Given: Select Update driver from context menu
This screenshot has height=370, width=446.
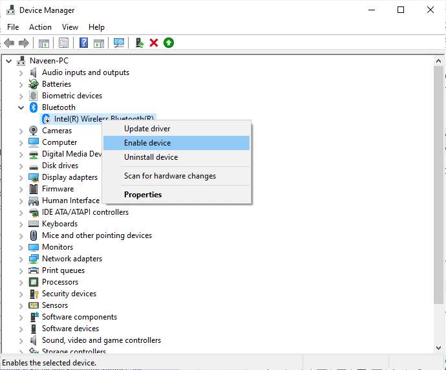Looking at the screenshot, I should click(147, 129).
